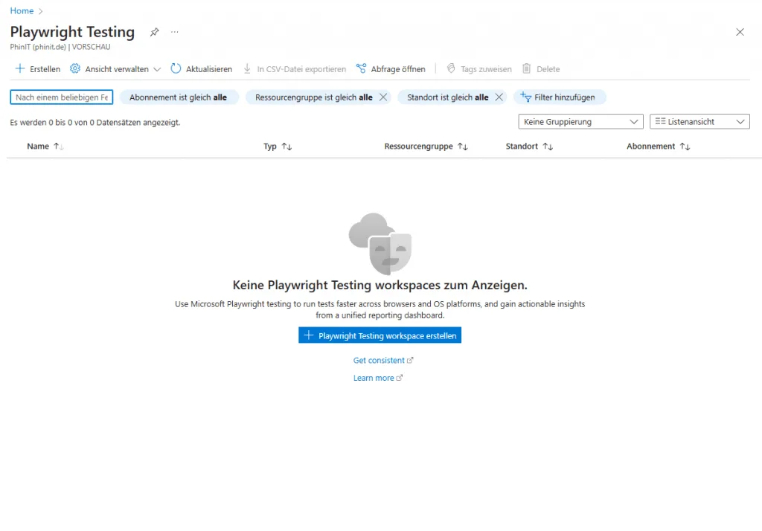
Task: Click Playwright Testing workspace erstellen button
Action: coord(380,336)
